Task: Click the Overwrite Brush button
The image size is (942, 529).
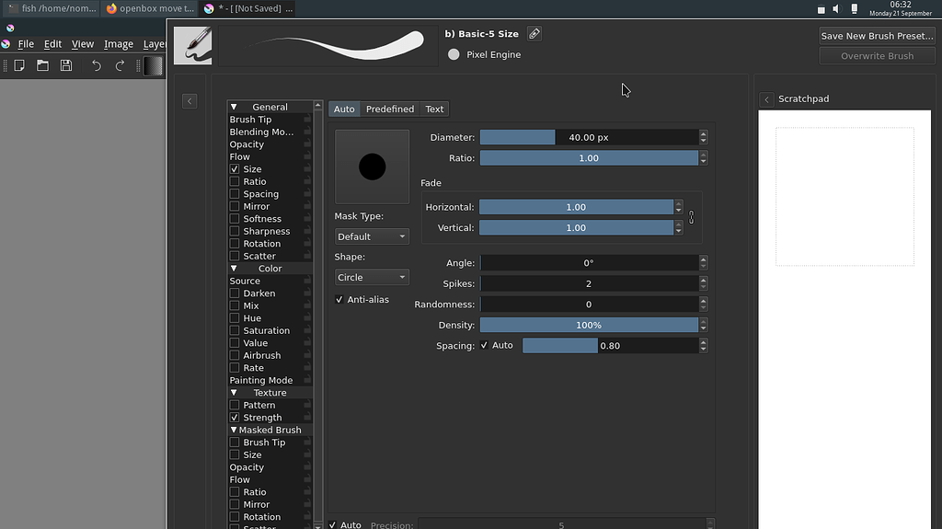Action: [877, 56]
